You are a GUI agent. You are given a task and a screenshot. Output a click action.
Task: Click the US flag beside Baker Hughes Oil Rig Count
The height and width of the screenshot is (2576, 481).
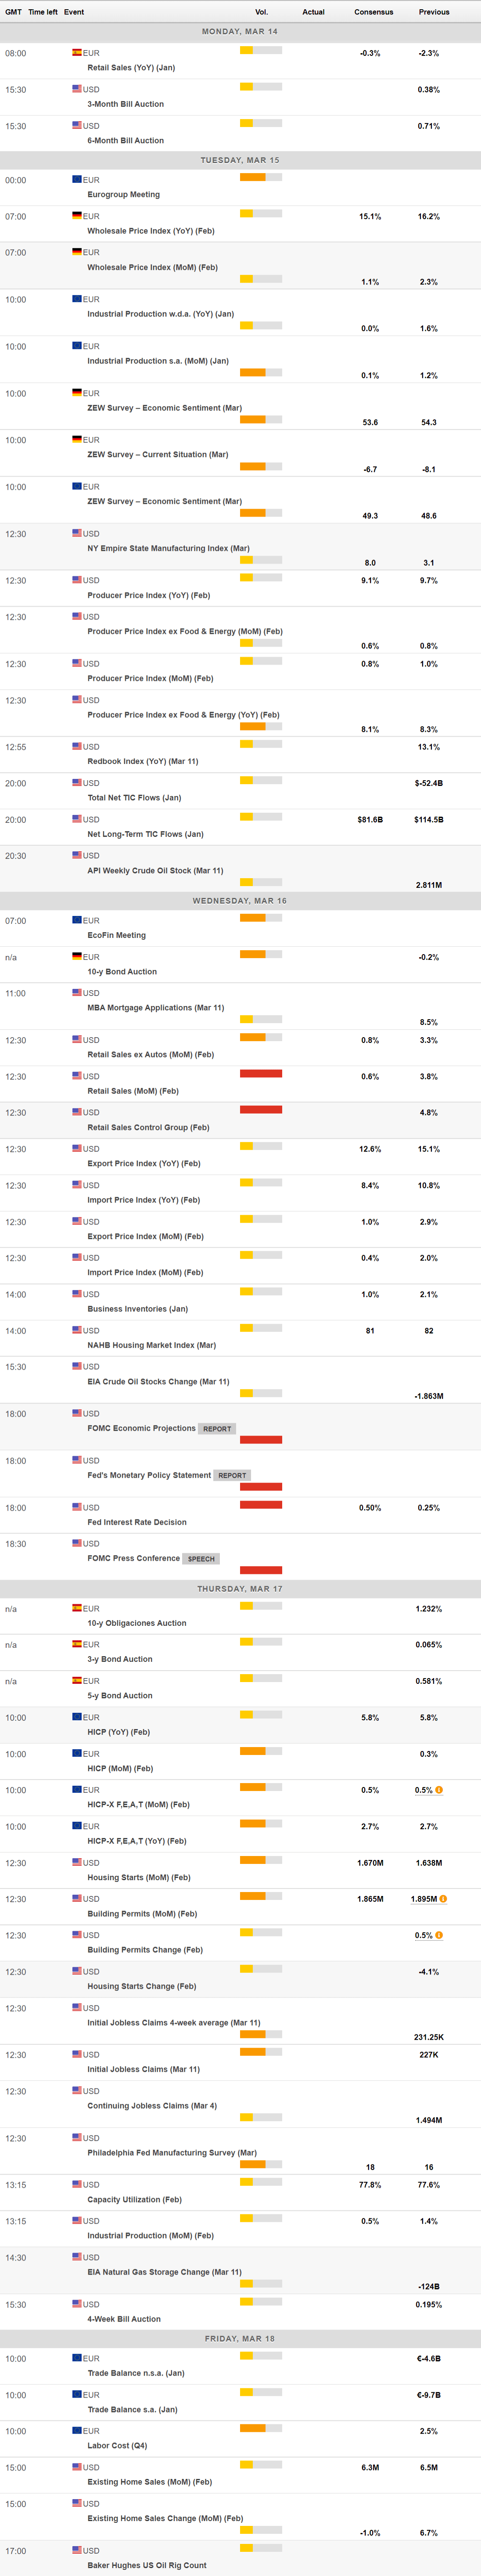[77, 2549]
